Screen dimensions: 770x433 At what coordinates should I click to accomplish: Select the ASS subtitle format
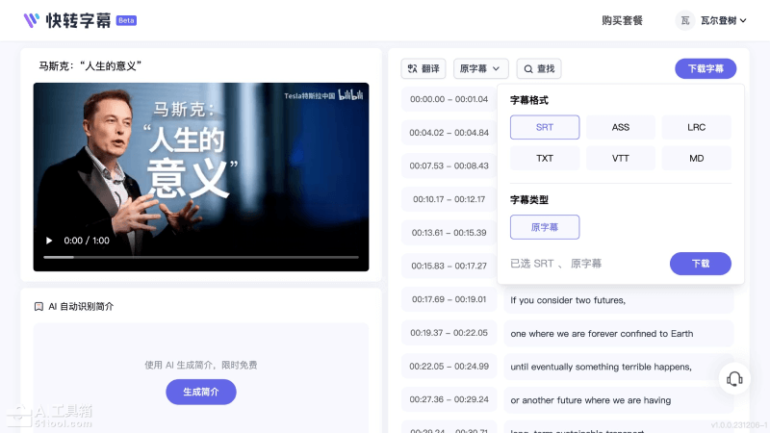click(621, 127)
